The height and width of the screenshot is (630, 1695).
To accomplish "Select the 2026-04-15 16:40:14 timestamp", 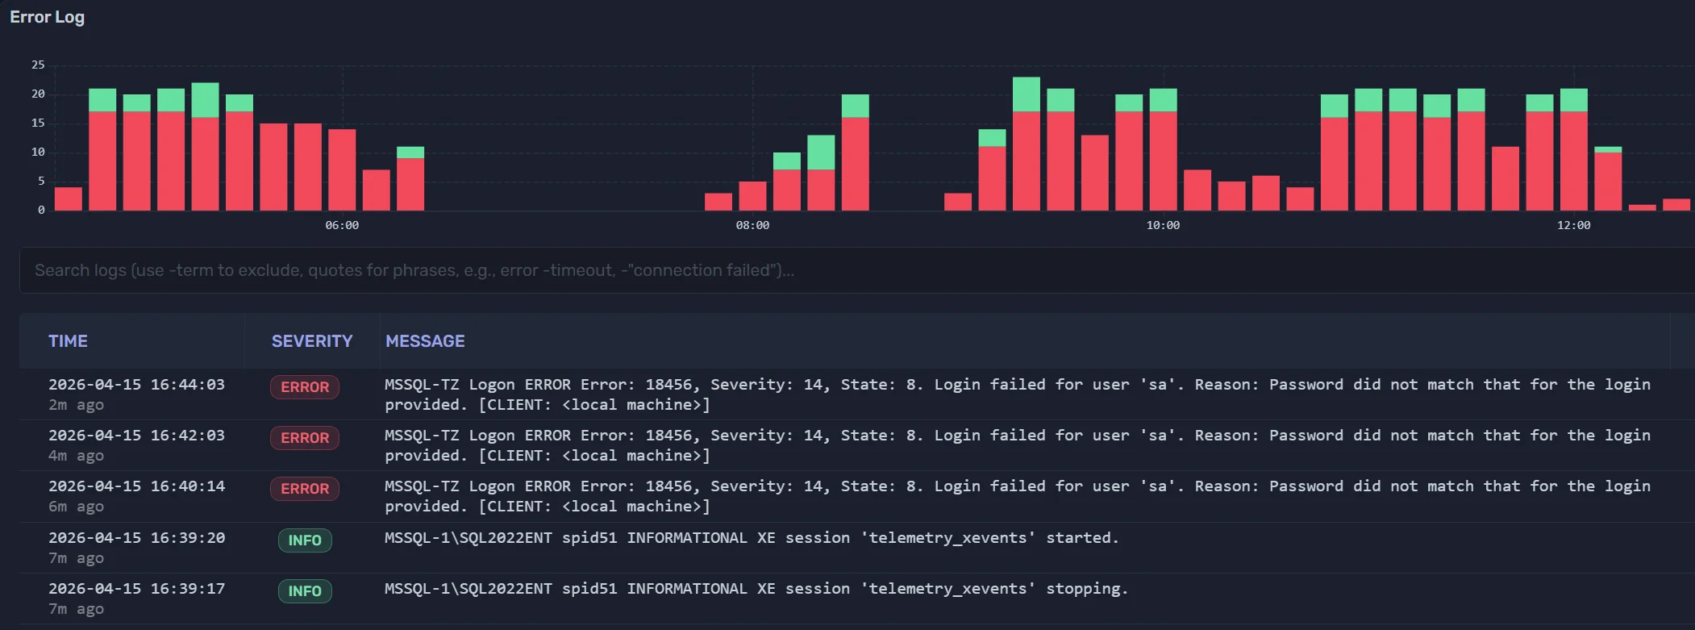I will (136, 486).
